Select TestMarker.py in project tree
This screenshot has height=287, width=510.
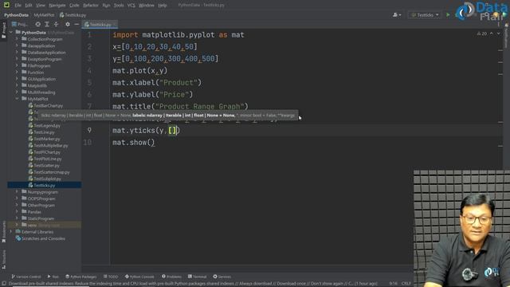[x=45, y=139]
